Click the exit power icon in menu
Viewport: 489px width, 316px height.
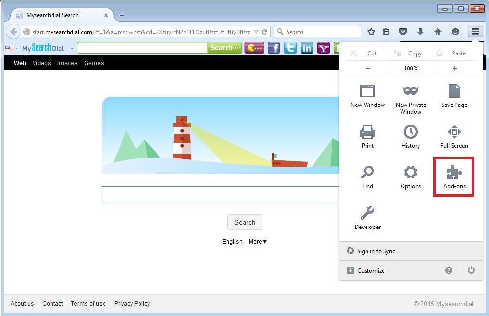point(471,270)
